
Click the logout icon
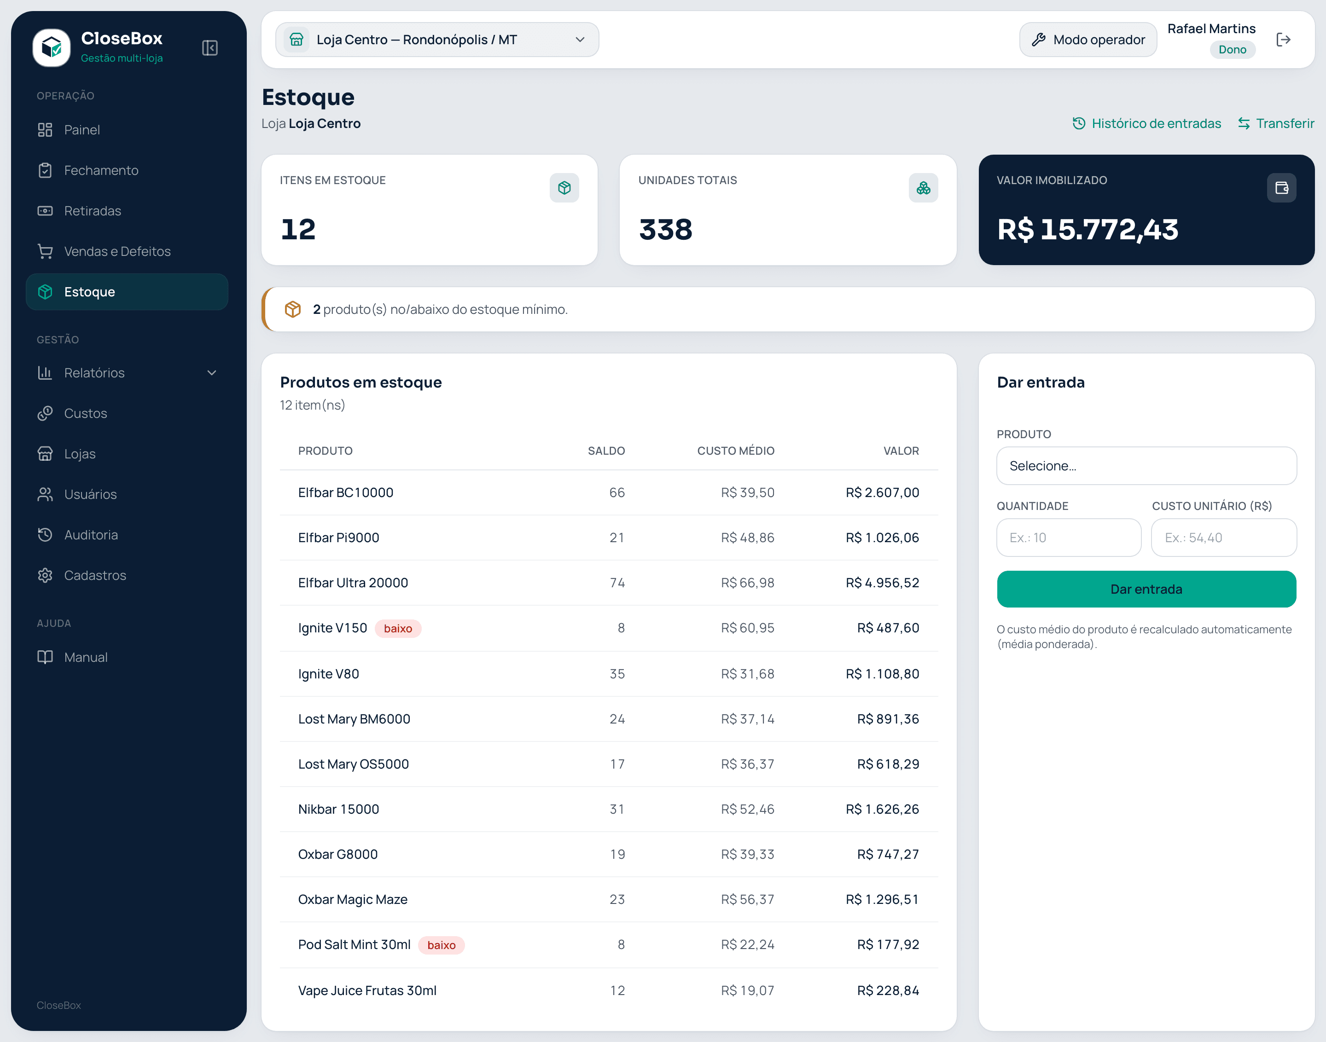point(1283,40)
